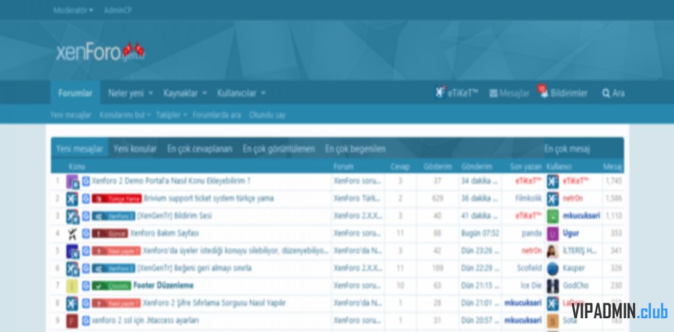
Task: Click last poster panda on Bakım Sayfası row
Action: (x=532, y=233)
